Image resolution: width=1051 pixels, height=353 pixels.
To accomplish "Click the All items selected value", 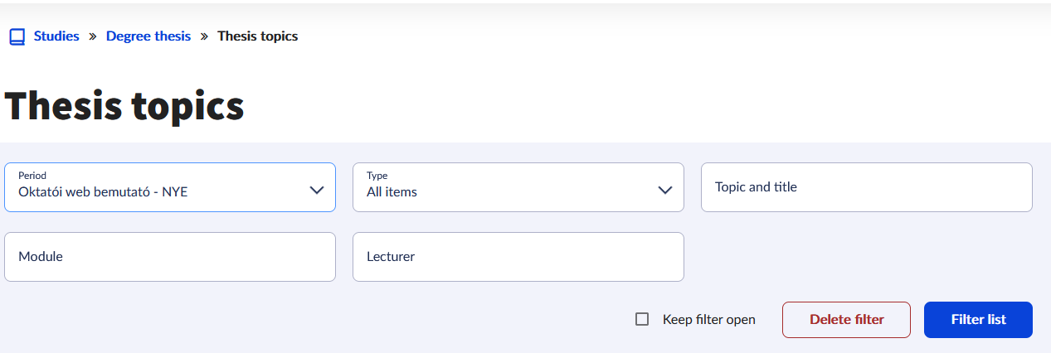I will pos(392,192).
